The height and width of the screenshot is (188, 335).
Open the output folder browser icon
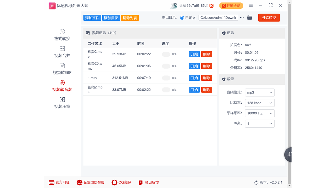pos(249,17)
